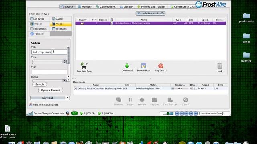257x144 pixels.
Task: Click the connection signal bars icon
Action: click(30, 113)
